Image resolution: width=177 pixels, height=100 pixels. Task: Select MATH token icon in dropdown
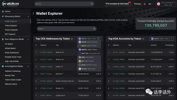(x=80, y=46)
